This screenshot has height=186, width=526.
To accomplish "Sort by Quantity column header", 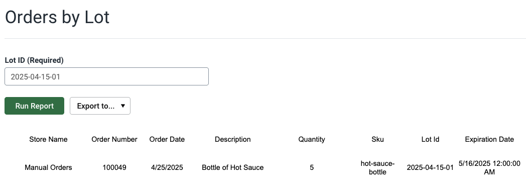I will tap(312, 139).
